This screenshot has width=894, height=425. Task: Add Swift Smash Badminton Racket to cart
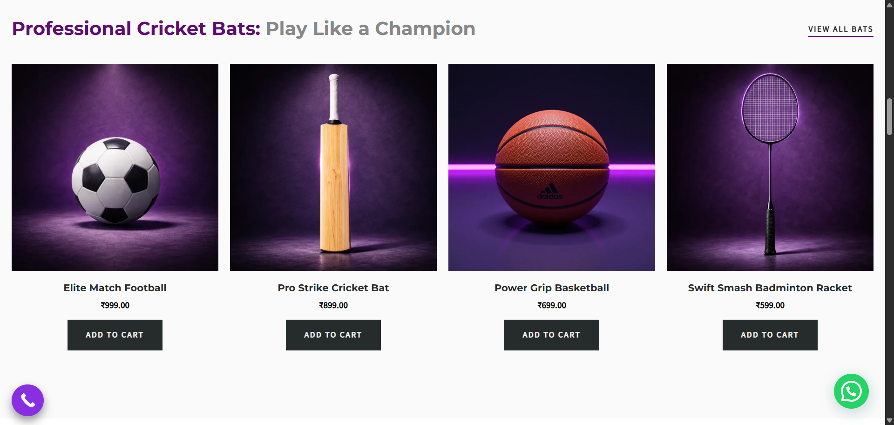click(x=770, y=335)
